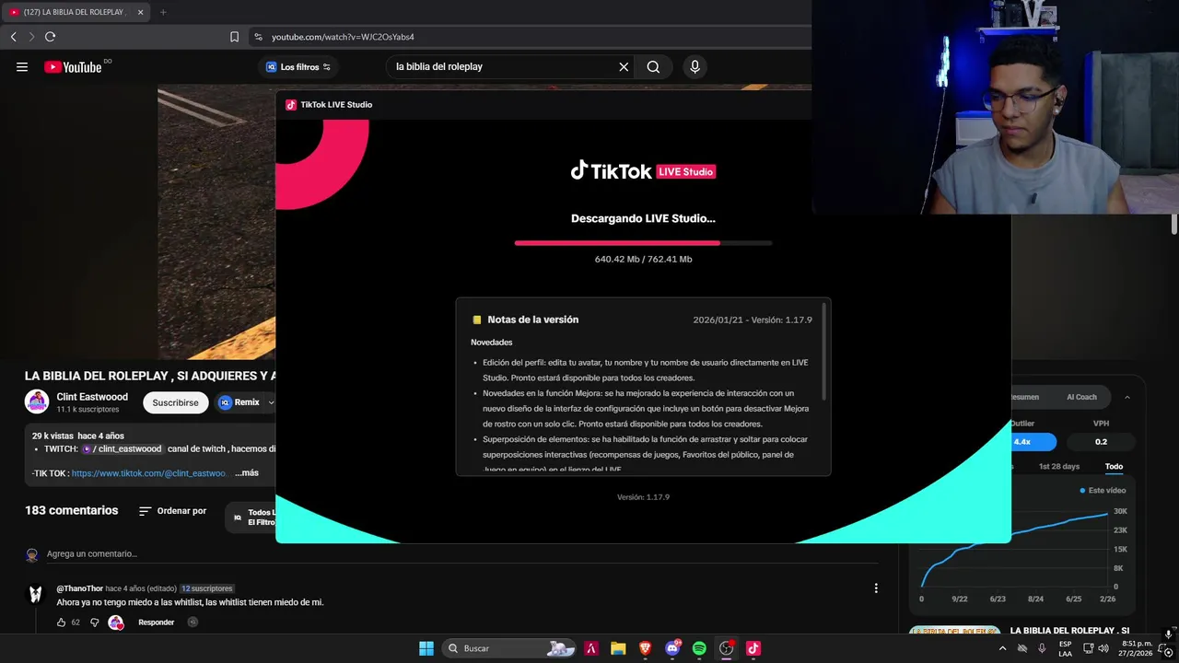Image resolution: width=1179 pixels, height=663 pixels.
Task: Reply to ThanoThor's comment with Responder
Action: tap(156, 622)
